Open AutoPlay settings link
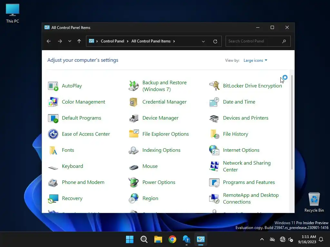This screenshot has height=247, width=330. coord(72,86)
